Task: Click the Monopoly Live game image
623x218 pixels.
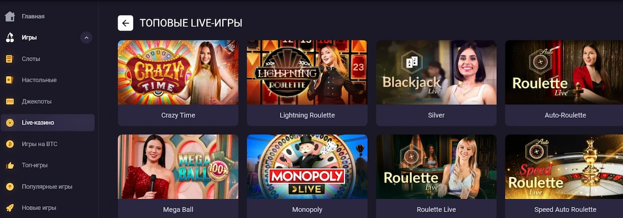Action: tap(307, 167)
